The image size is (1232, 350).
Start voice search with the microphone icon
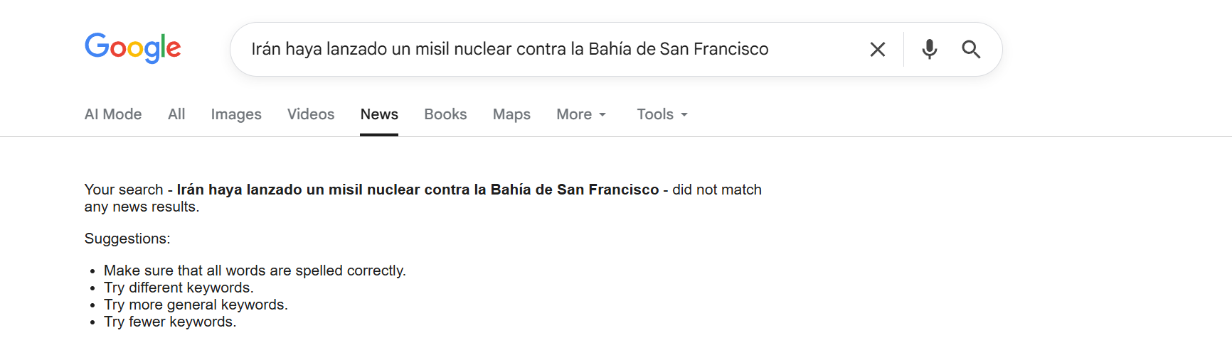929,49
